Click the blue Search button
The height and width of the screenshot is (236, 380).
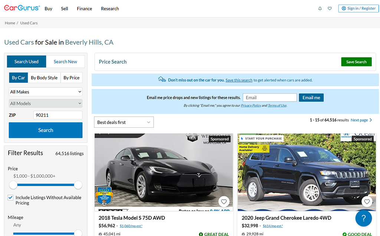(x=46, y=130)
